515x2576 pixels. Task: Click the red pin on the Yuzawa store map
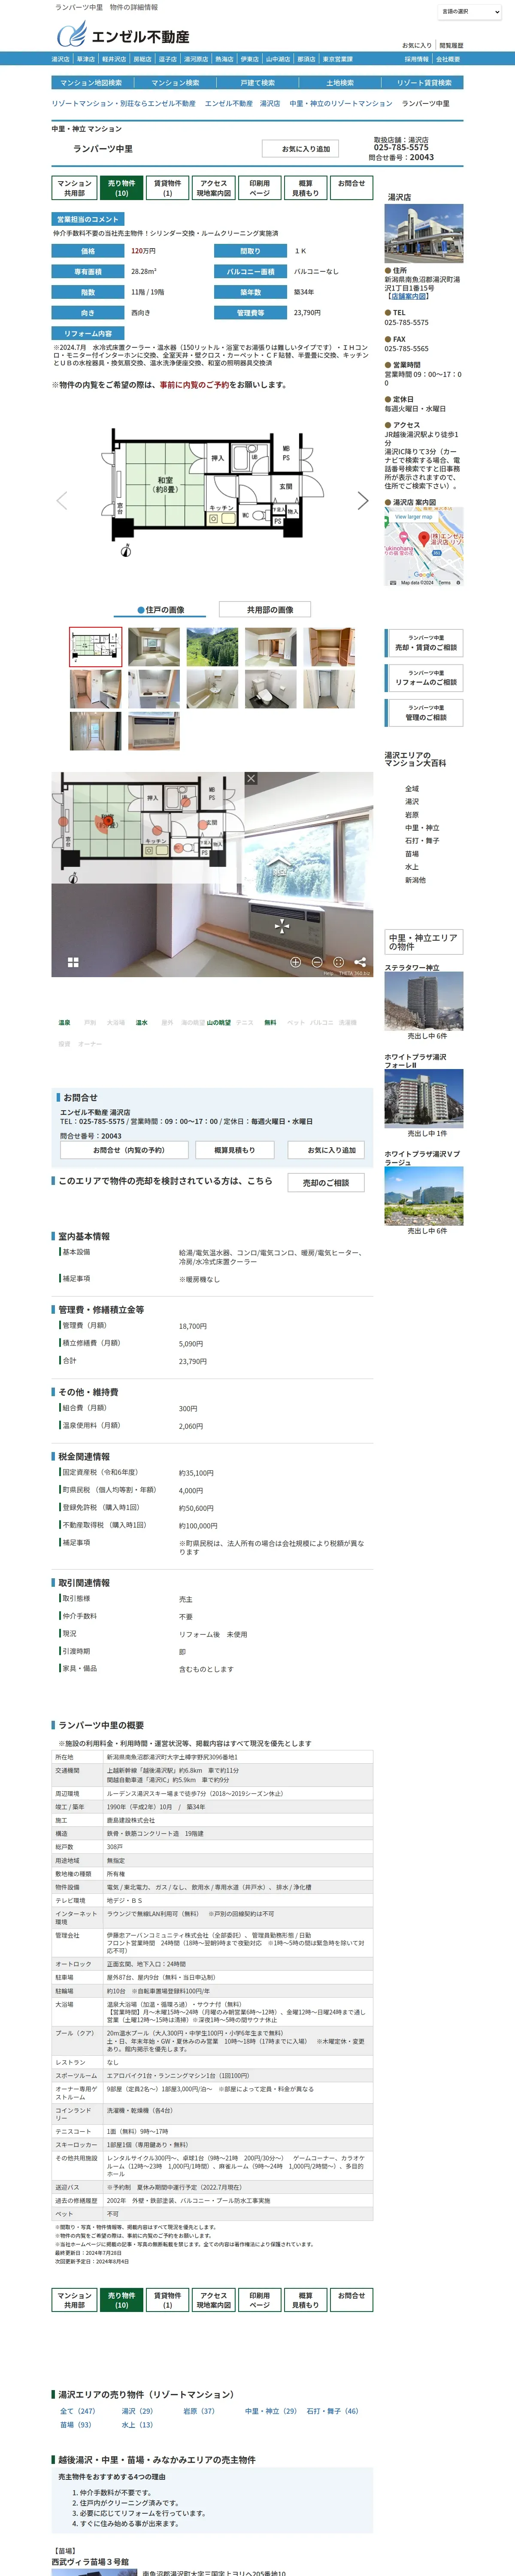(424, 538)
